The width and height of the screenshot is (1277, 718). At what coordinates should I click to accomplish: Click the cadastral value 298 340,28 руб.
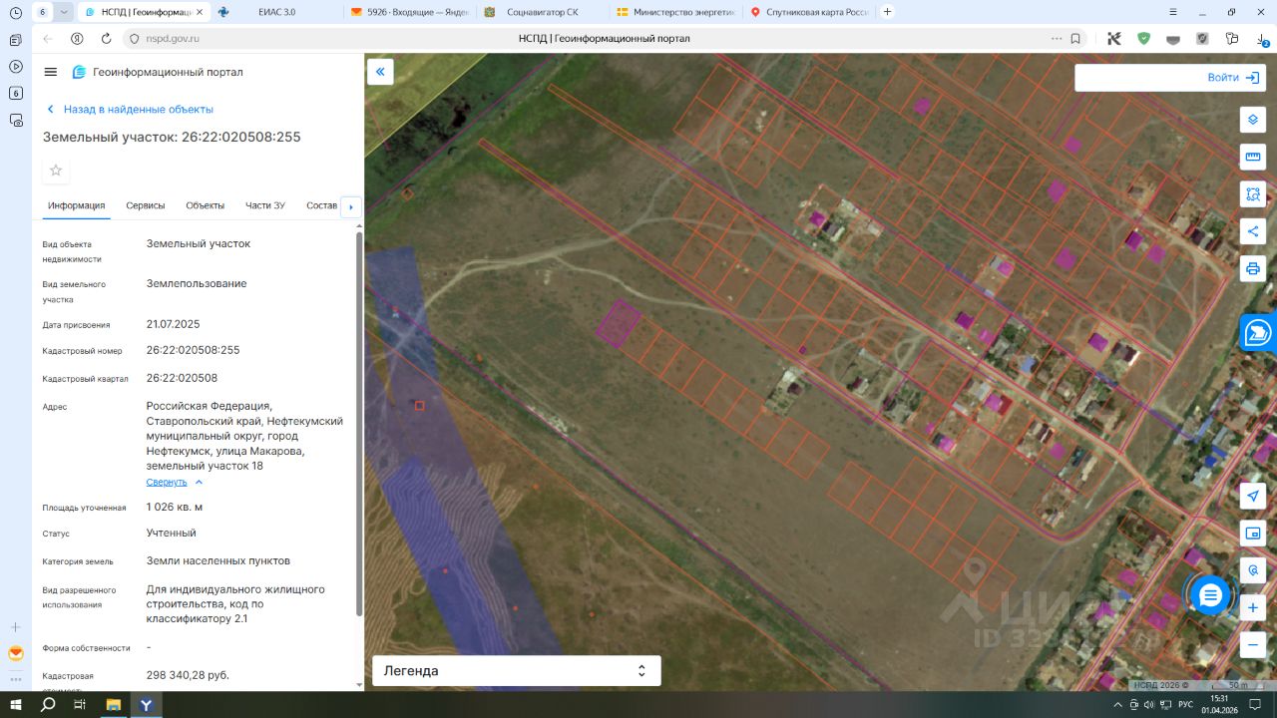188,675
